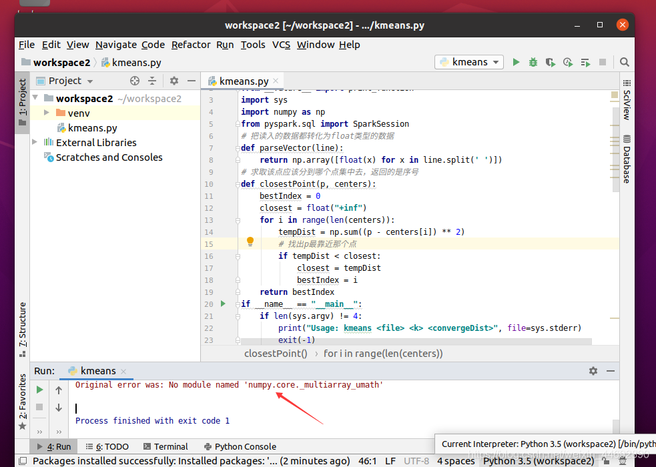
Task: Expand External Libraries node
Action: click(x=35, y=142)
